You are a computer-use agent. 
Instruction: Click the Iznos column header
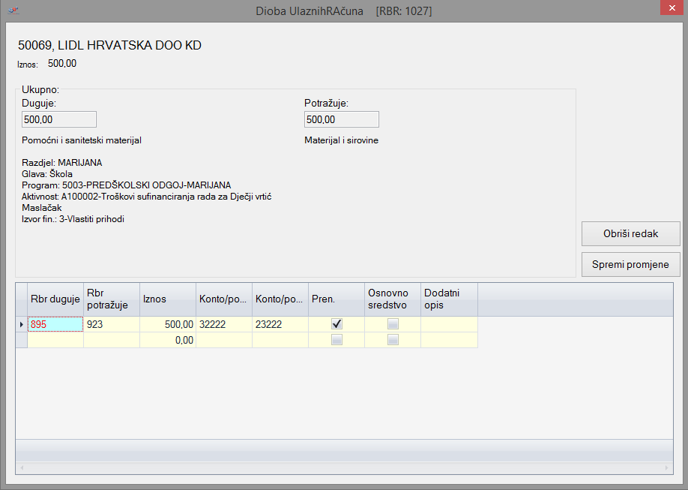(x=168, y=299)
